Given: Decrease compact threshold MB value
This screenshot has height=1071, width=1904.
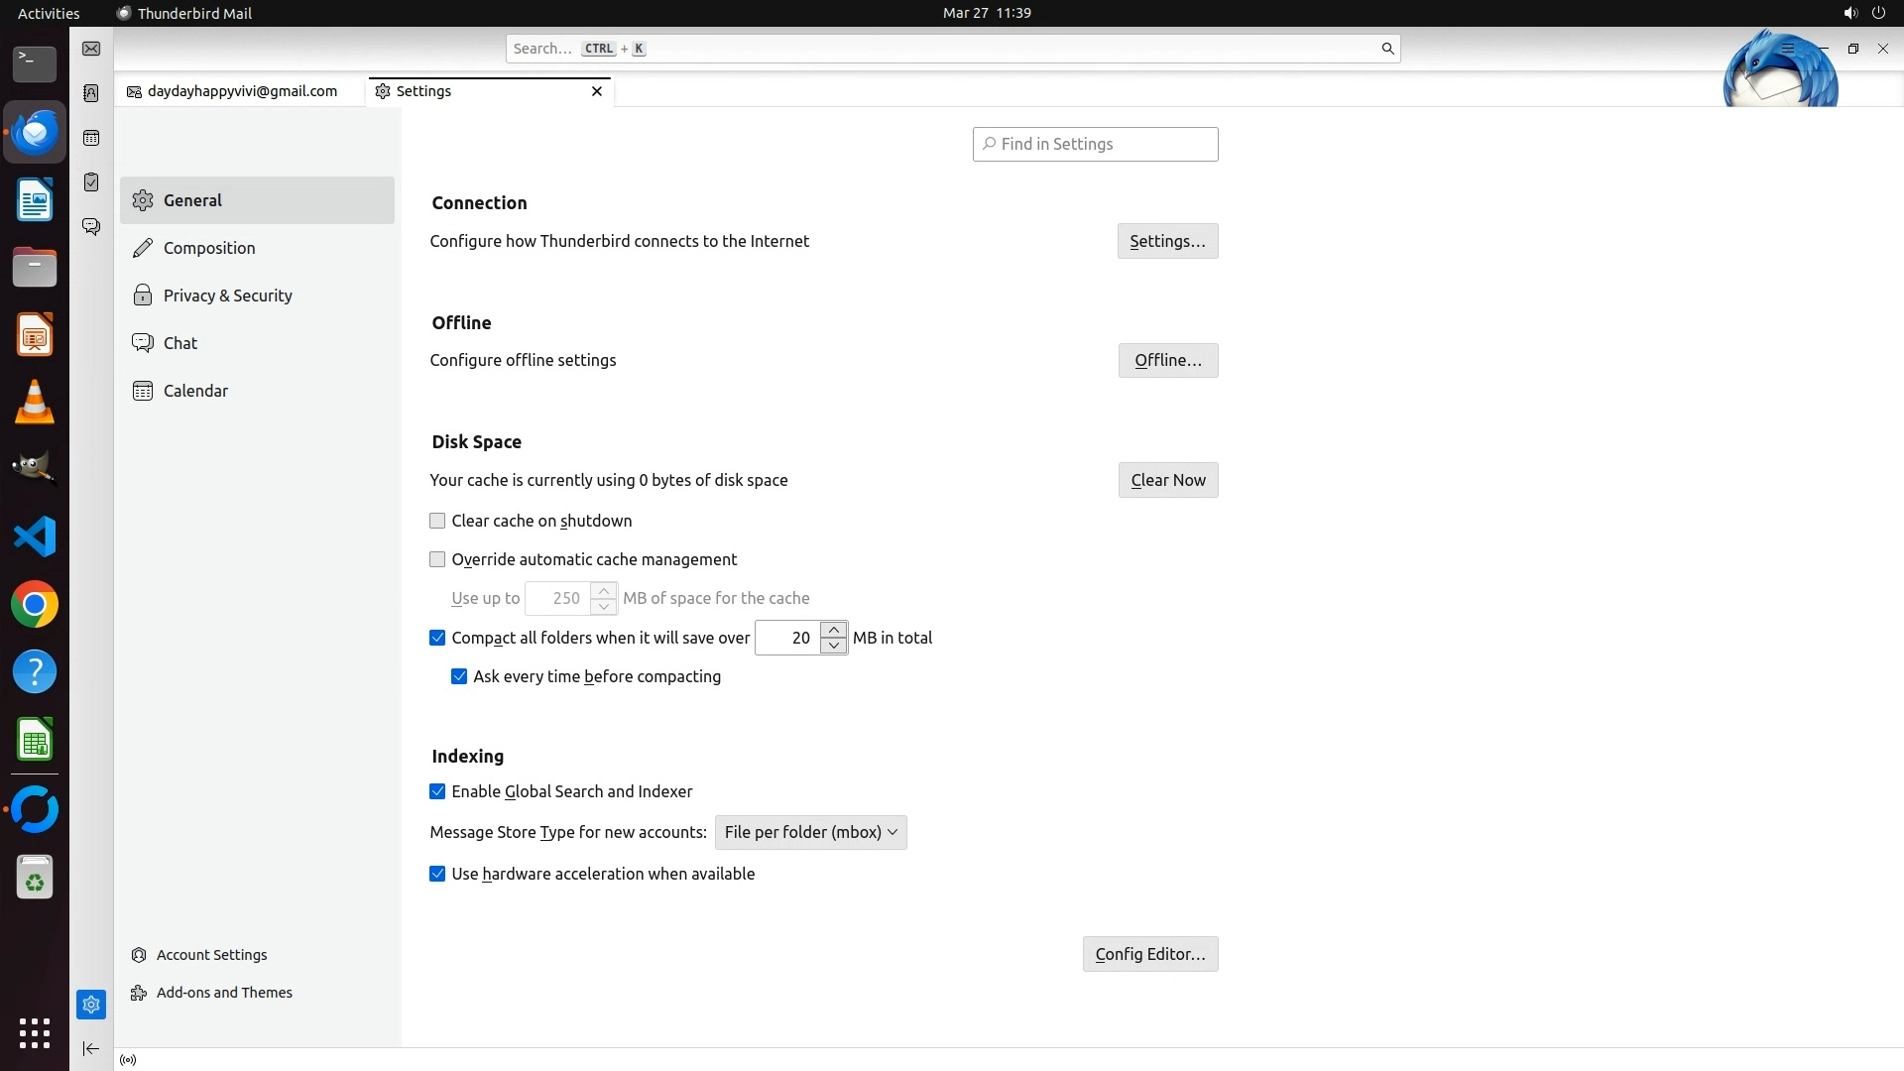Looking at the screenshot, I should [x=834, y=646].
